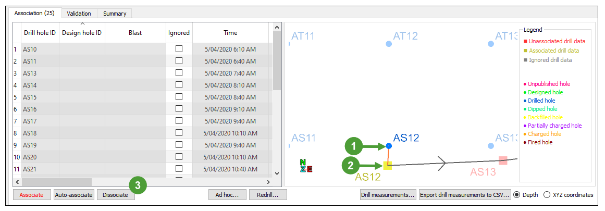Select AS18 drill hole ID cell
This screenshot has height=211, width=605.
[x=40, y=133]
